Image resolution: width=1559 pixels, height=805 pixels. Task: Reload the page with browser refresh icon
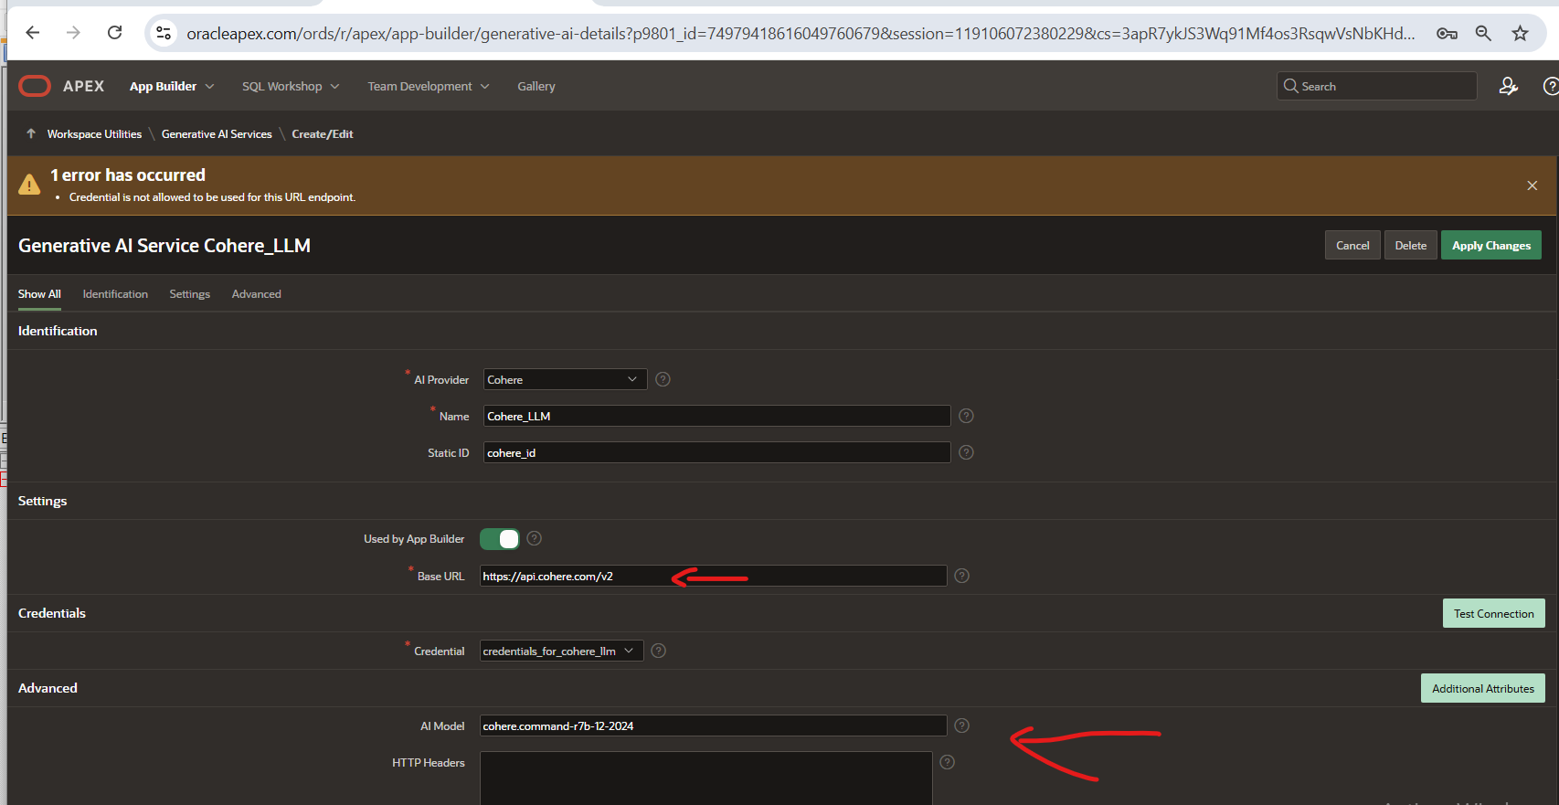point(114,33)
